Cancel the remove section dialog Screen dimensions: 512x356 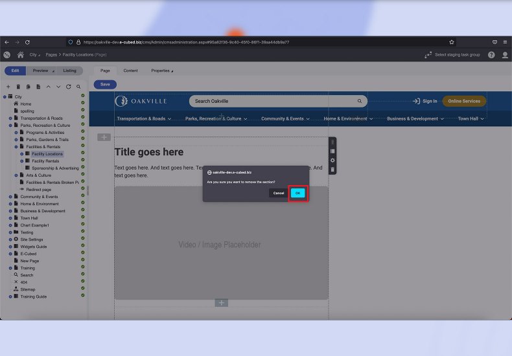(x=278, y=193)
